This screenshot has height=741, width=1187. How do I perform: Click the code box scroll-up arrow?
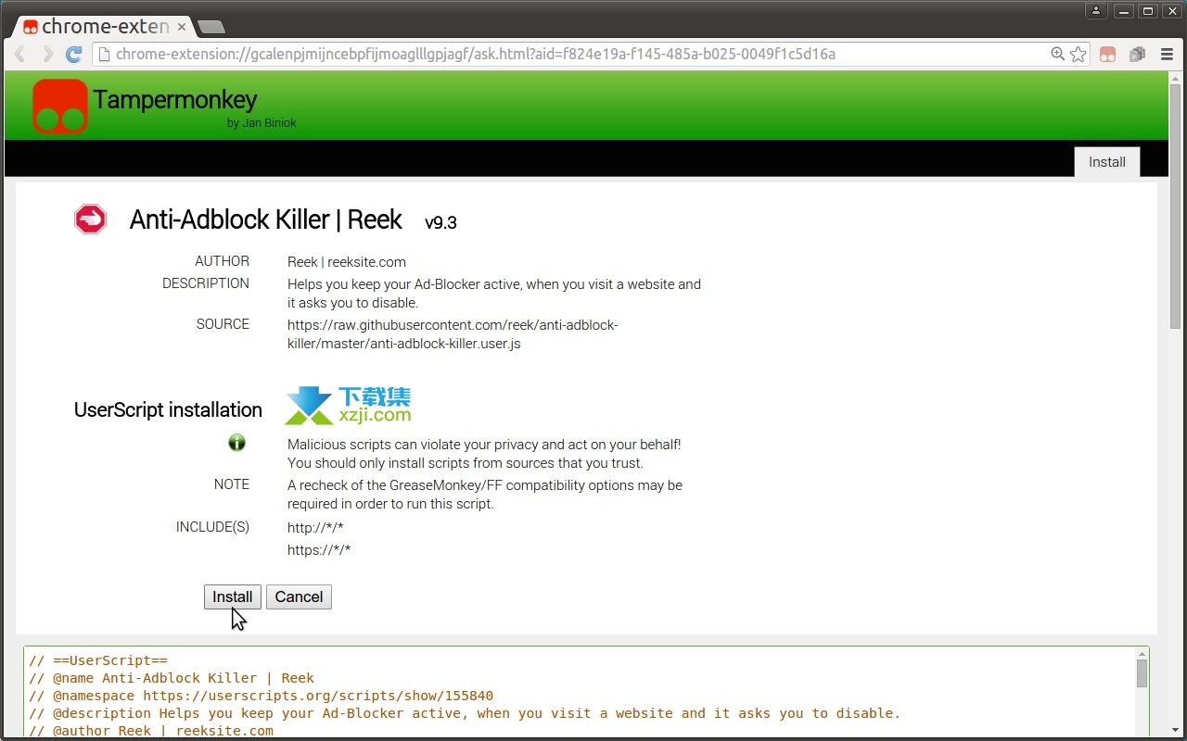(x=1142, y=653)
